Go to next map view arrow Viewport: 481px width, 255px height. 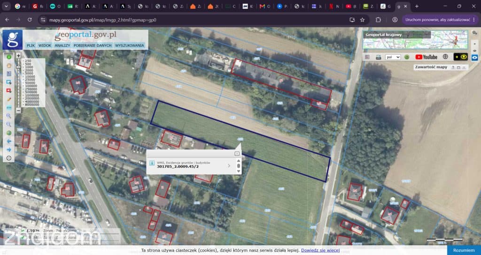[x=9, y=150]
